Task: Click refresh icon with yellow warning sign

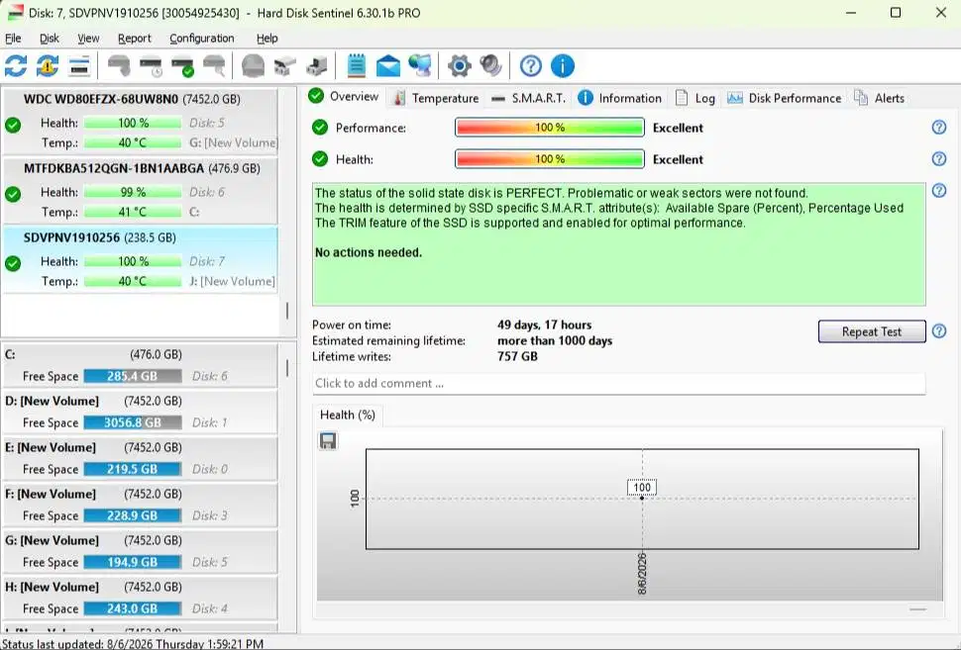Action: coord(48,65)
